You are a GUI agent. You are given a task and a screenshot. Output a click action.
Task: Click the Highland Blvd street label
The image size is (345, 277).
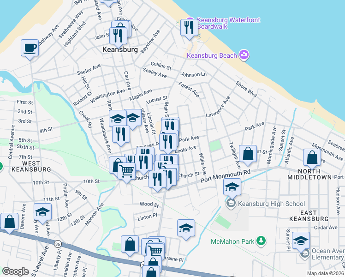coord(74,34)
